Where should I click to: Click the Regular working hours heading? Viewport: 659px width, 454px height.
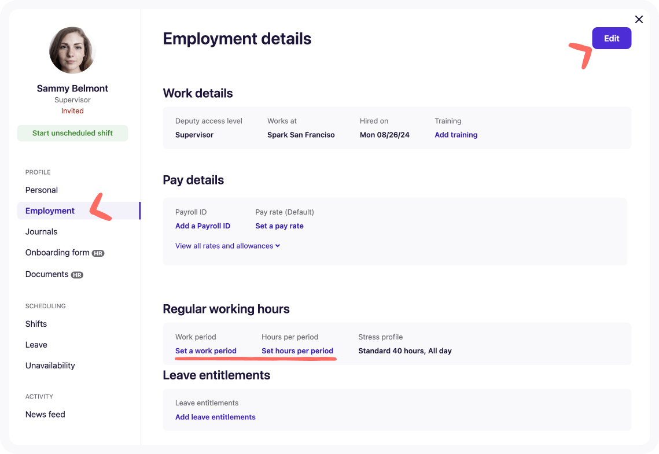[226, 309]
